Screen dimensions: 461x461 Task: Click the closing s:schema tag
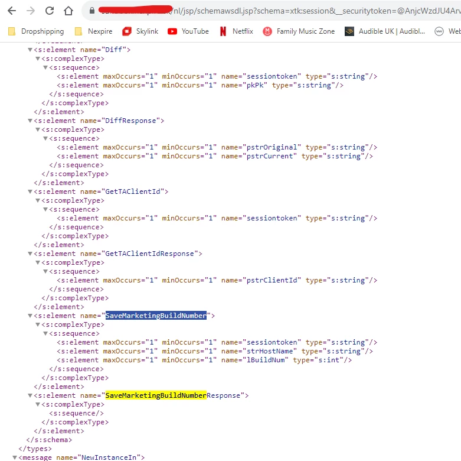[x=49, y=440]
